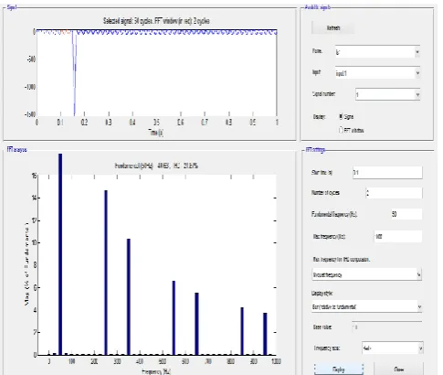Select the Signal display radio button

[x=342, y=116]
